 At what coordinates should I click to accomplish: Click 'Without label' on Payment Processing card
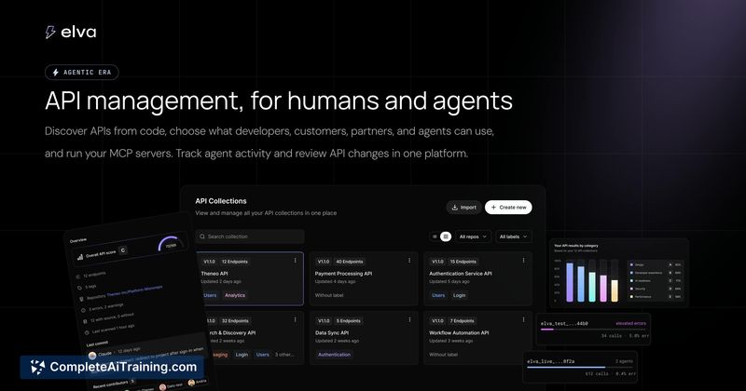(329, 295)
